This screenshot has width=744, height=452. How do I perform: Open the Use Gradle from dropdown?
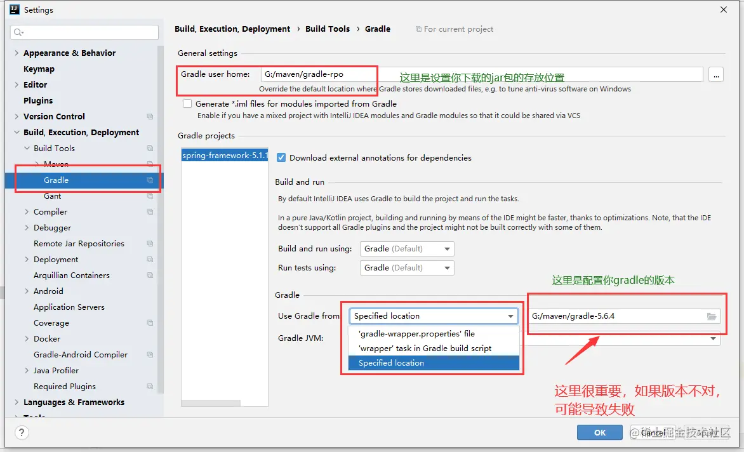[434, 316]
